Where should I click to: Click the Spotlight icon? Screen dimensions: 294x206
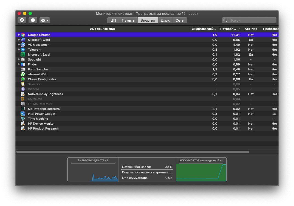[23, 59]
